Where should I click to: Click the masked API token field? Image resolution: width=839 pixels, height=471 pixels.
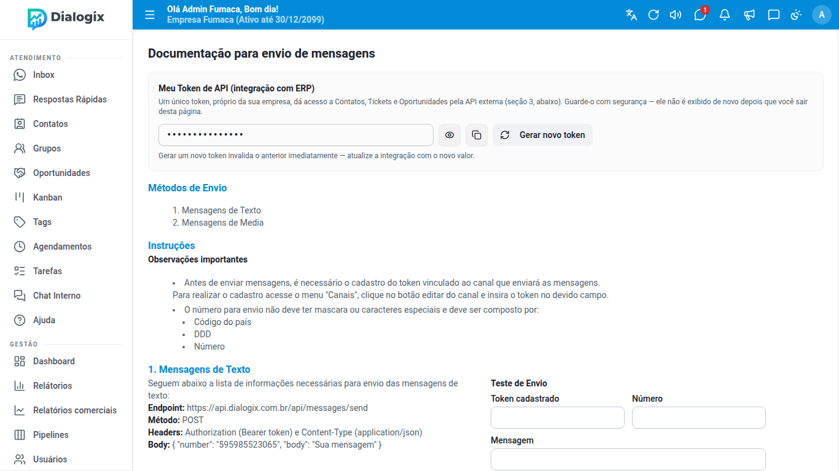[x=296, y=135]
